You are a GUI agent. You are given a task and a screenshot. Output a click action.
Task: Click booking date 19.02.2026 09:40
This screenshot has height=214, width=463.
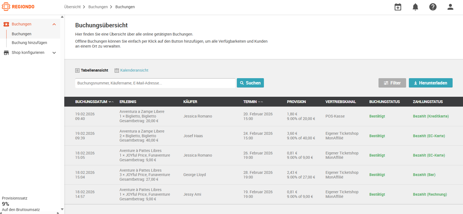[x=85, y=116]
